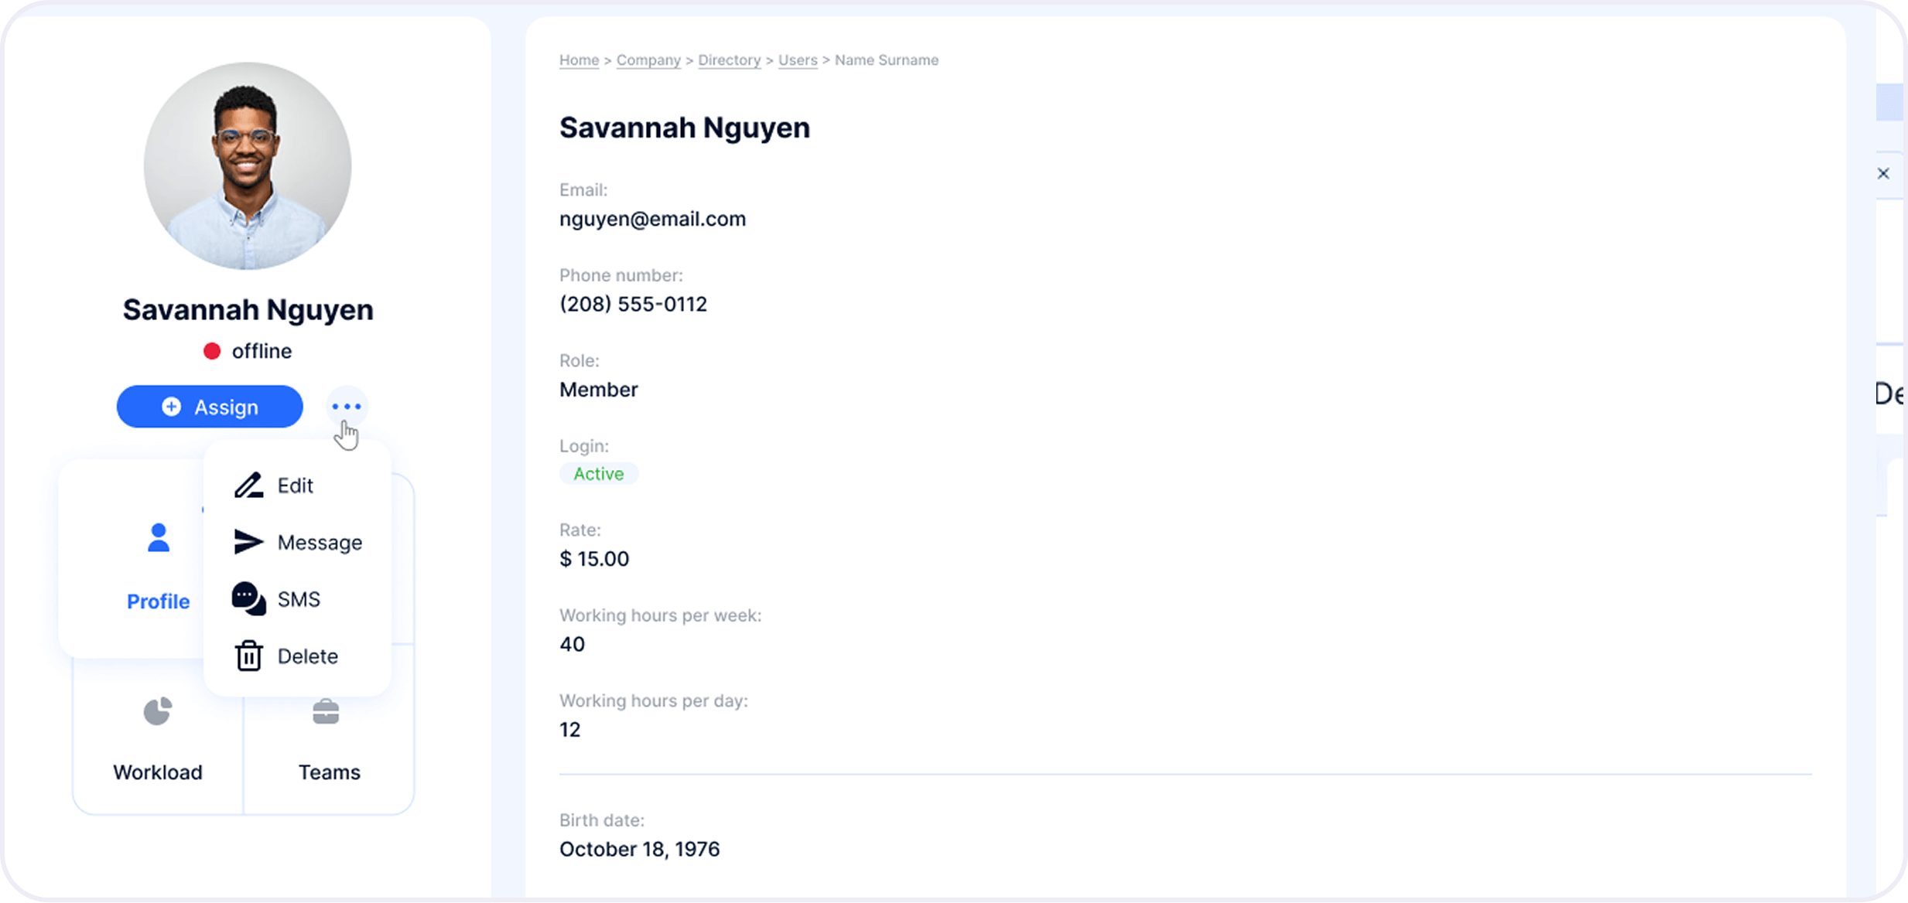The width and height of the screenshot is (1908, 903).
Task: Click the three-dot more options icon
Action: click(346, 406)
